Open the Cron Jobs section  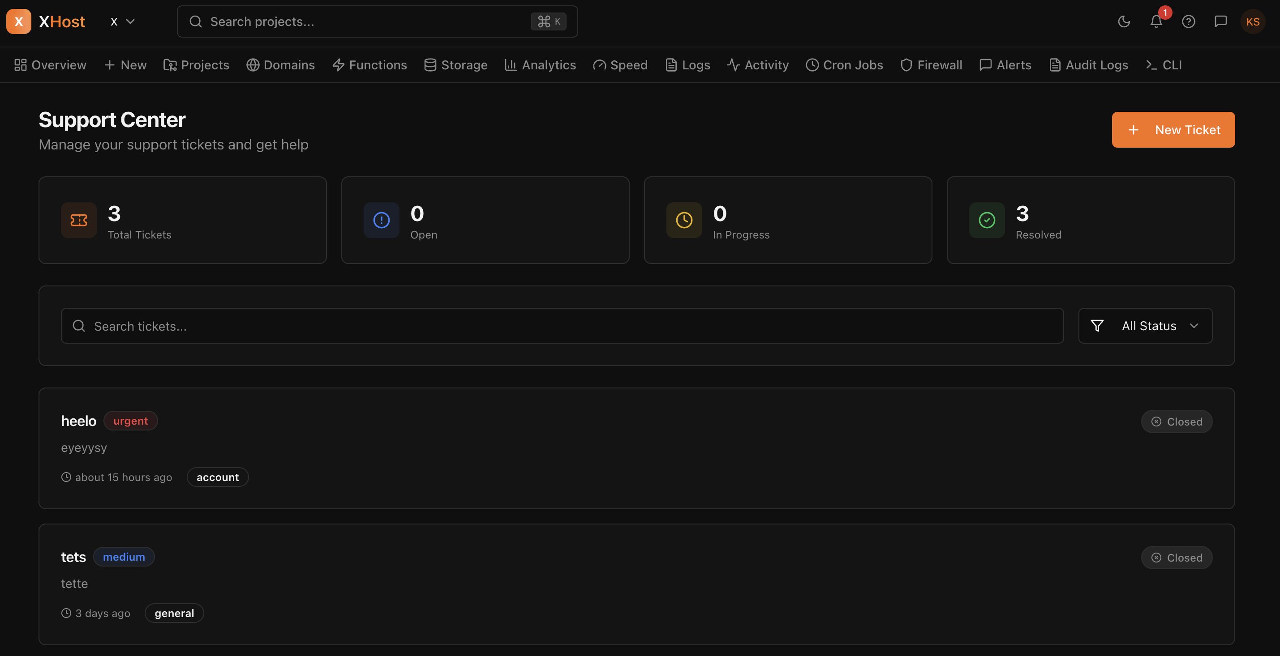(x=844, y=64)
